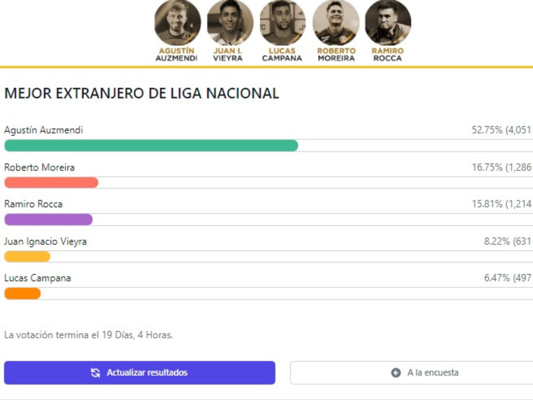Click the Juan Ignacio Vieyra result label
Screen dimensions: 533x400
45,242
